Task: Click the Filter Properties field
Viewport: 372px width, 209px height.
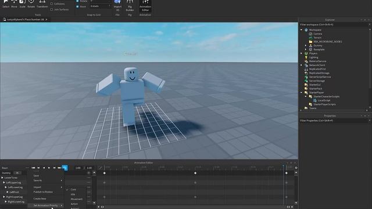Action: (334, 121)
